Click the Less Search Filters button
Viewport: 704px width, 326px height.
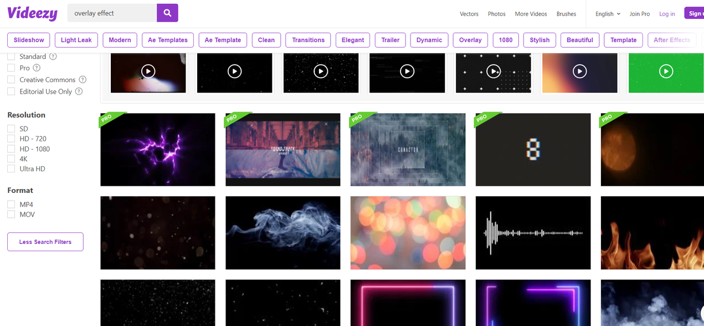pyautogui.click(x=45, y=242)
